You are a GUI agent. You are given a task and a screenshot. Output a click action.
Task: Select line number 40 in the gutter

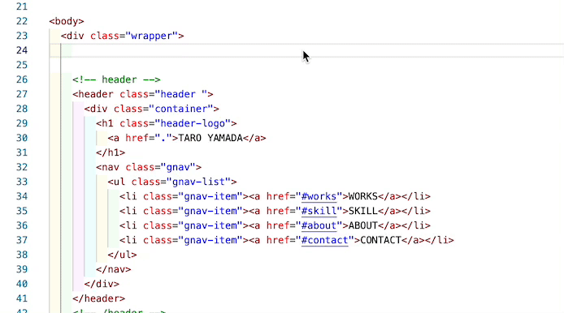[x=22, y=284]
